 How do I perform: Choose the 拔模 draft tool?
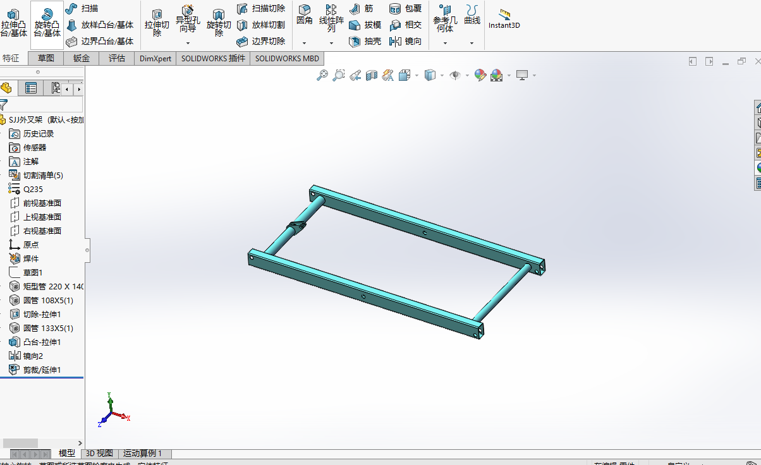coord(365,25)
